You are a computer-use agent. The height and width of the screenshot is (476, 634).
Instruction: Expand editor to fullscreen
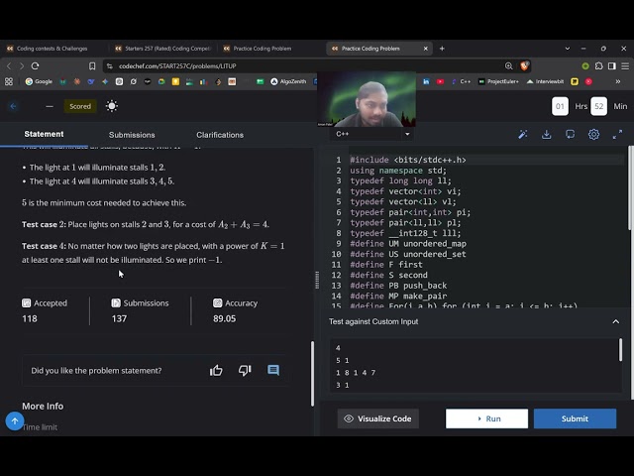pos(617,135)
